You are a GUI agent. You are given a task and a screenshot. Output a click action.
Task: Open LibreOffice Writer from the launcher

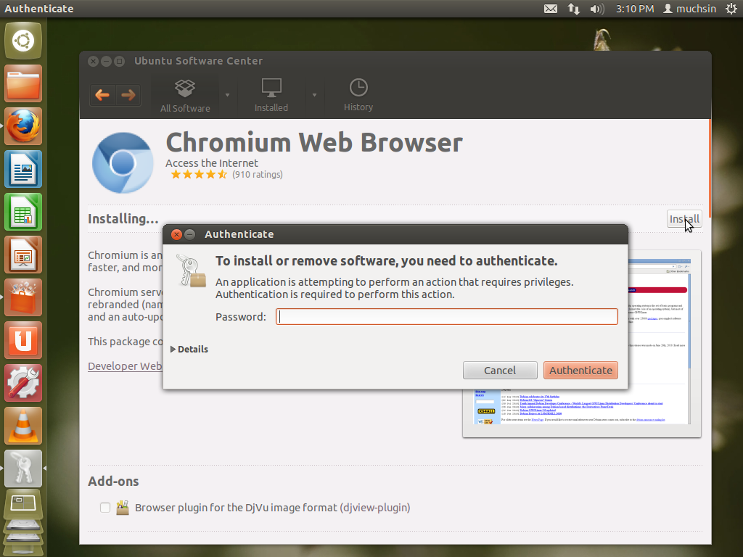click(23, 169)
